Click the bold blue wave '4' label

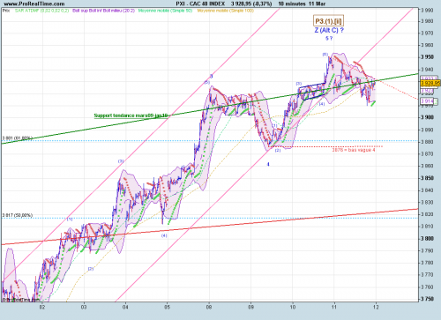(x=268, y=165)
